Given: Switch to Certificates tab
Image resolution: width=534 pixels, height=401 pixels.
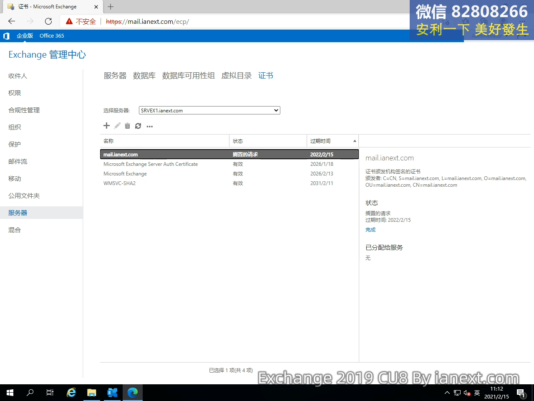Looking at the screenshot, I should [x=266, y=76].
